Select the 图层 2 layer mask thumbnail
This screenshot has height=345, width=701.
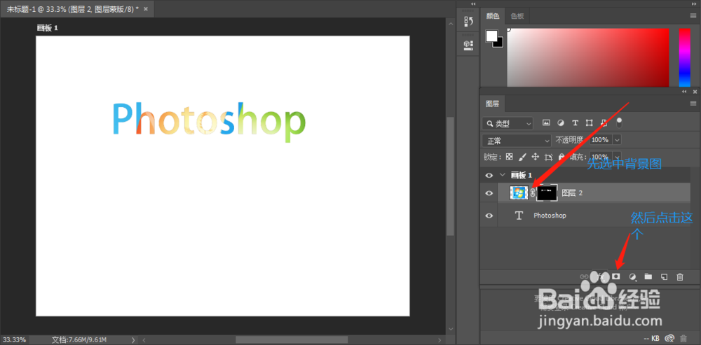point(547,193)
